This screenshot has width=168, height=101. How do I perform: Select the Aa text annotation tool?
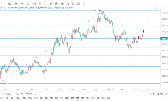(x=34, y=4)
